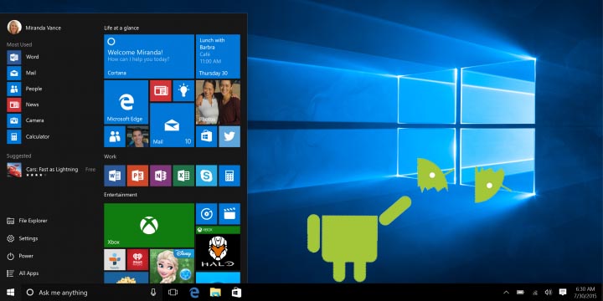Open the Twitter tile

[x=229, y=136]
